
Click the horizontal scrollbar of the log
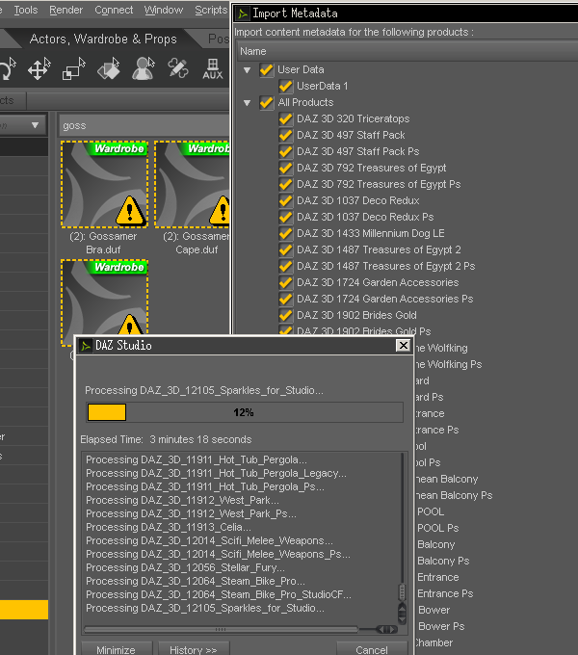point(221,629)
